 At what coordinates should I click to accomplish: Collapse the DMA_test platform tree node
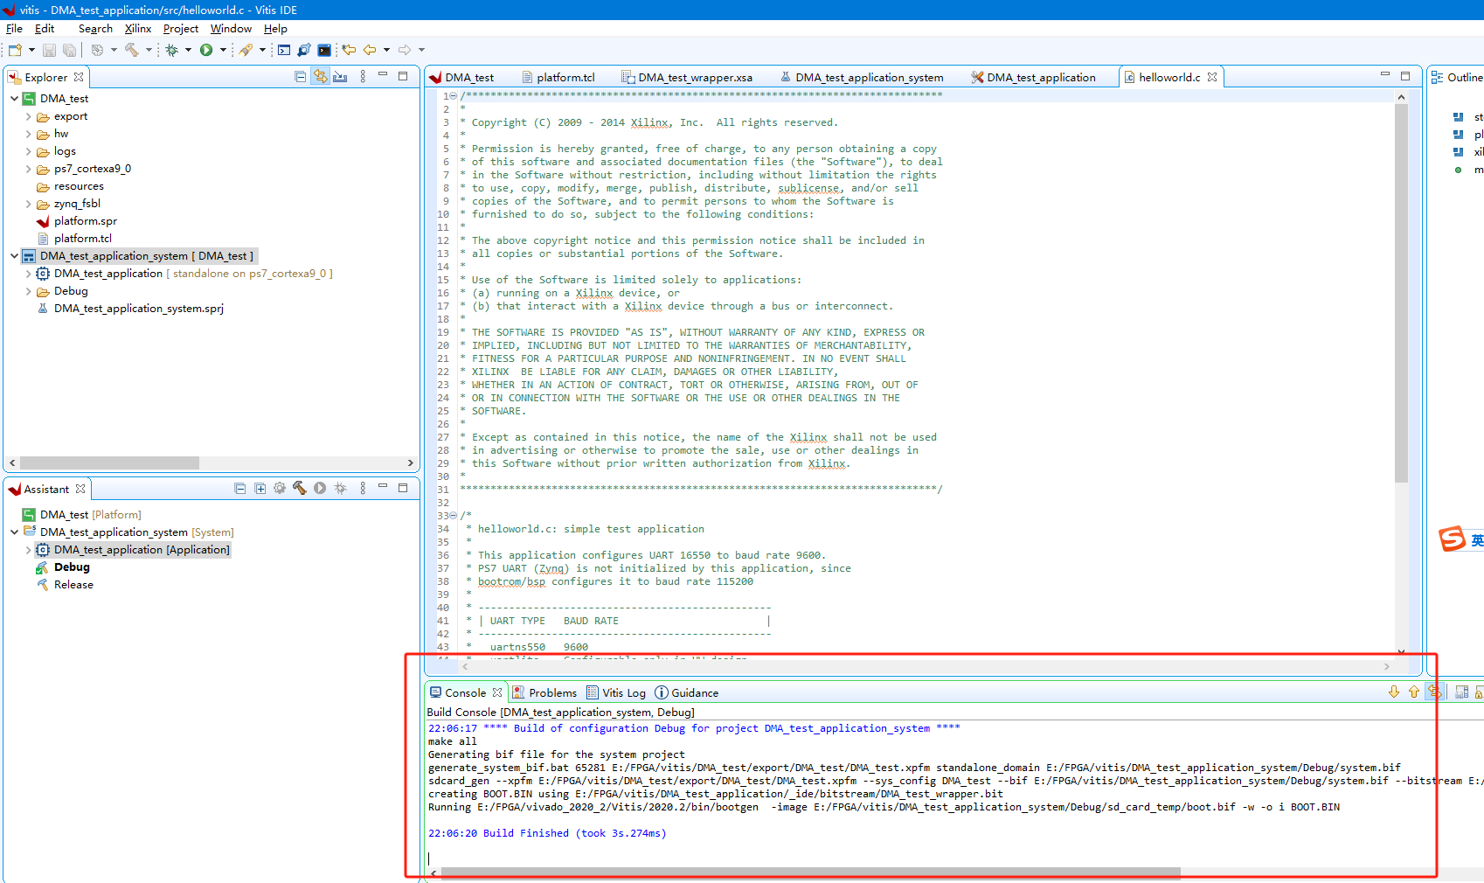(14, 99)
